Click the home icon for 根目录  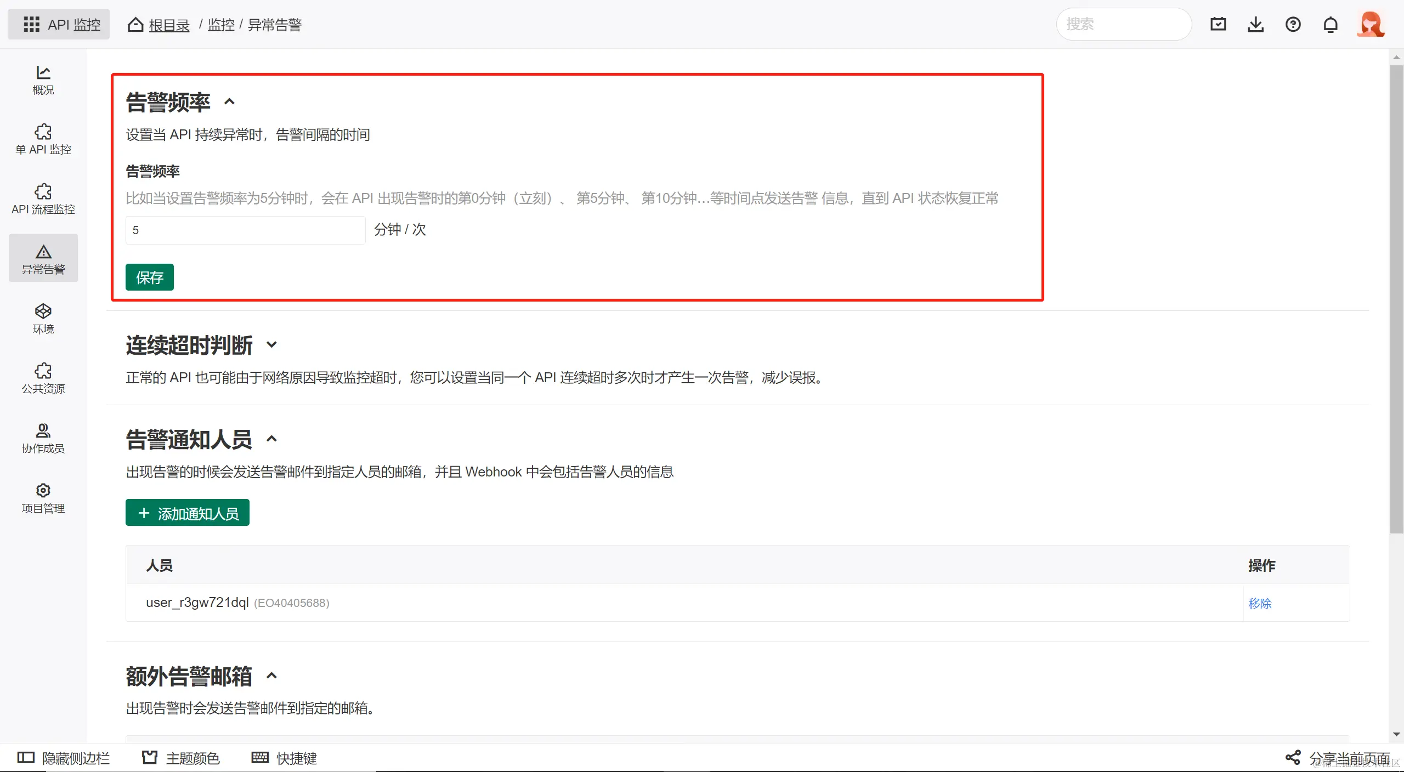[x=135, y=25]
